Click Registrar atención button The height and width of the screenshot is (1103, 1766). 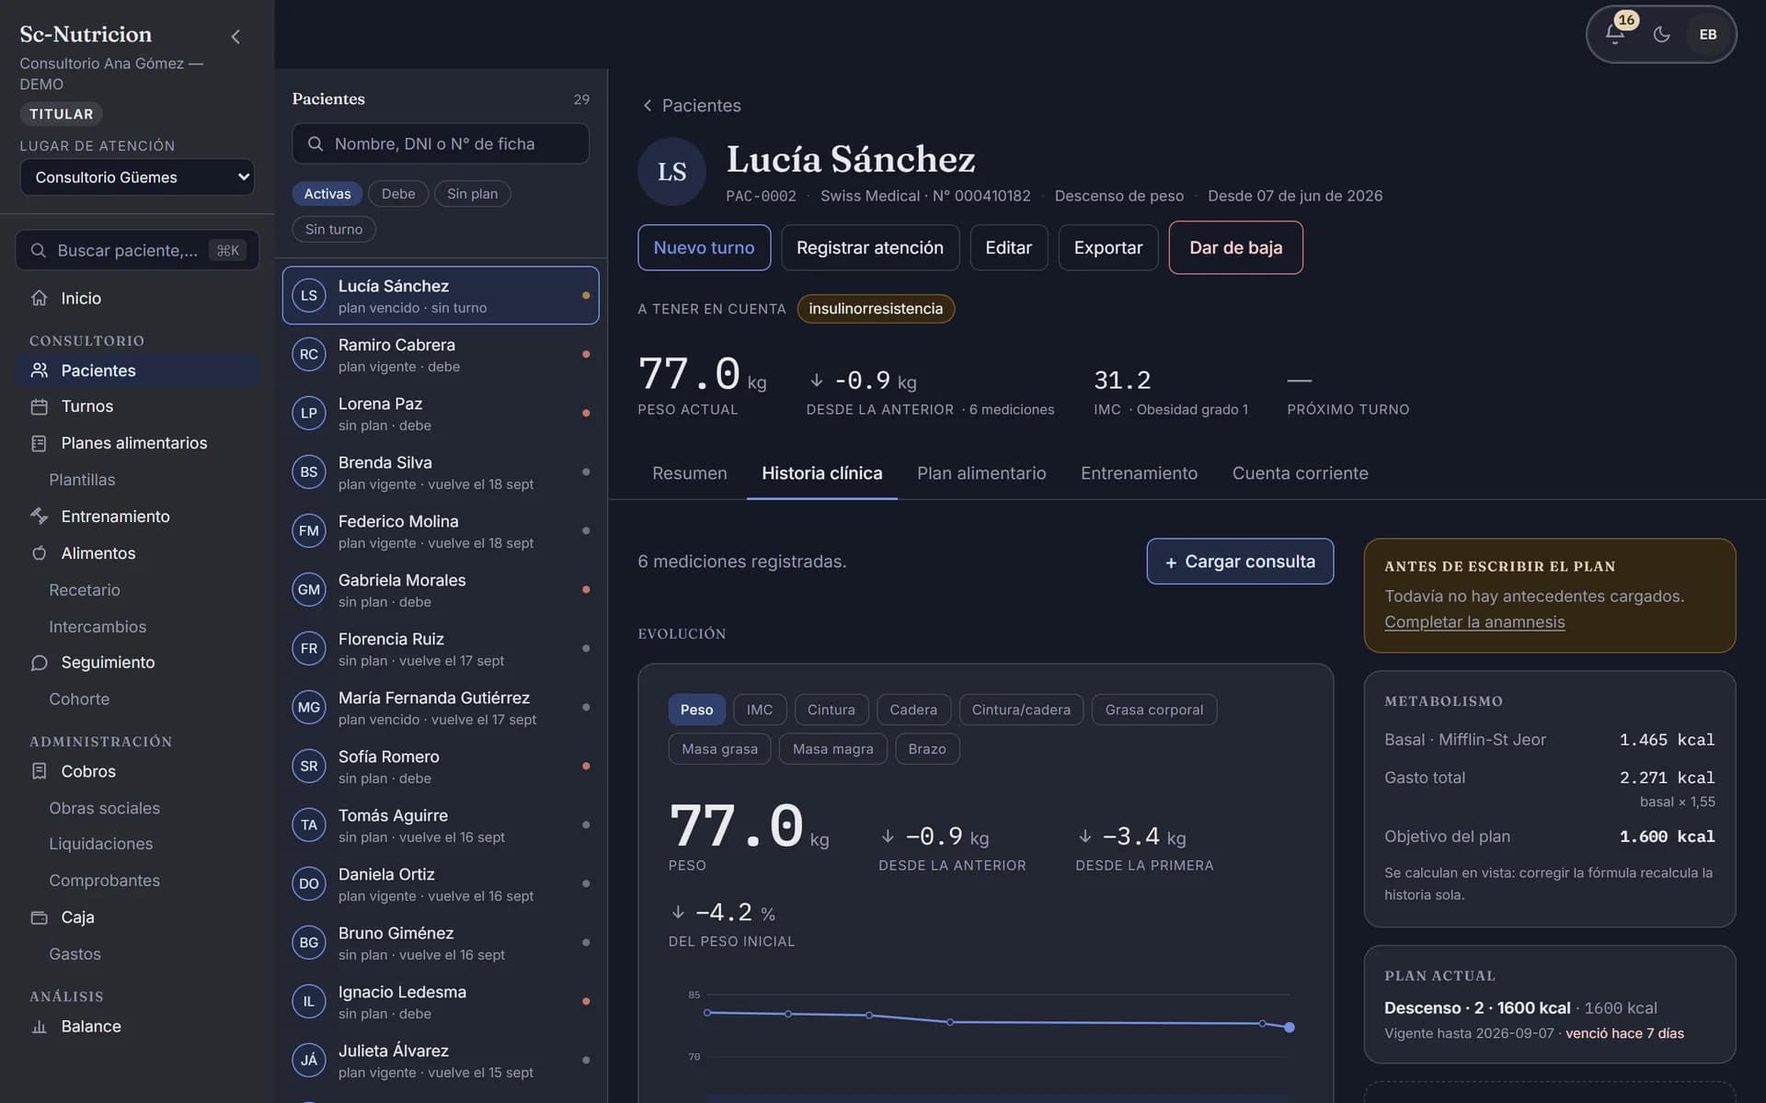pyautogui.click(x=869, y=247)
